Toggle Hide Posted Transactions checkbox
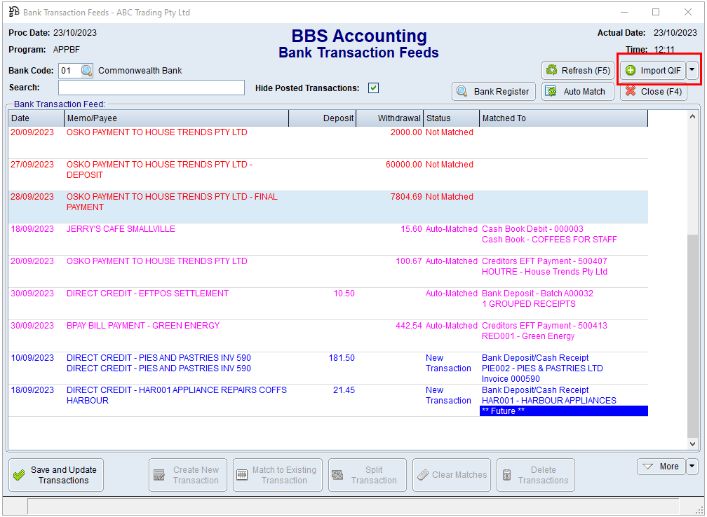 [x=374, y=88]
